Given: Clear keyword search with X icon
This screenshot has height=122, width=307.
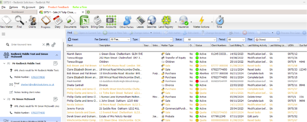Looking at the screenshot, I should (44, 45).
